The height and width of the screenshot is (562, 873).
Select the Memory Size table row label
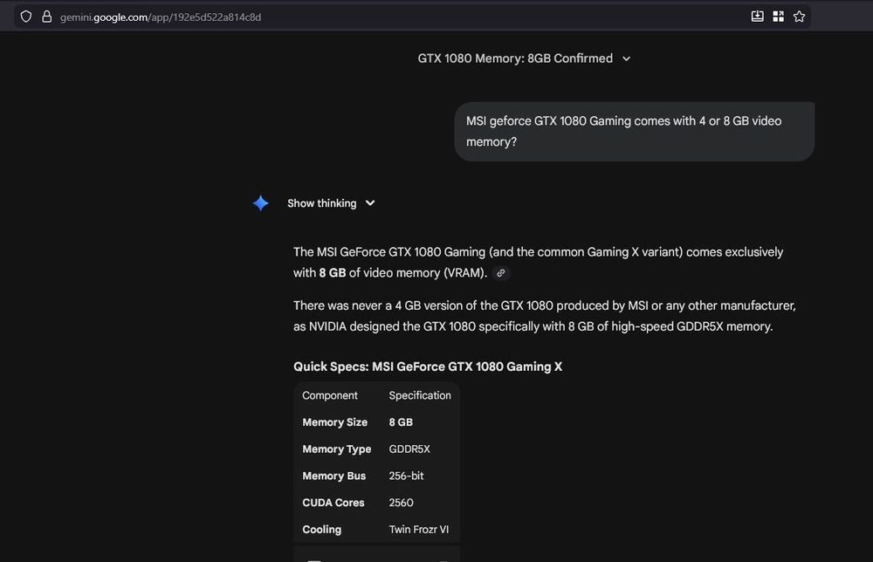point(334,422)
